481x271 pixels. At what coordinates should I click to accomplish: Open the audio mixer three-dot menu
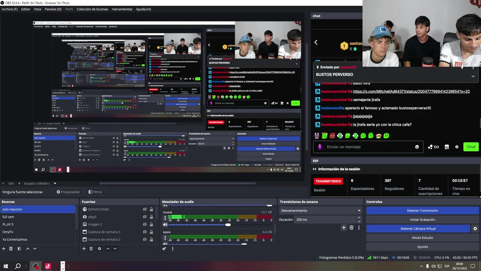coord(172,249)
